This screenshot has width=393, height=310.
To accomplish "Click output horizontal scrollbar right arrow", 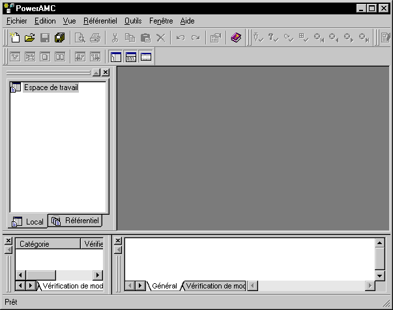I will coord(370,286).
